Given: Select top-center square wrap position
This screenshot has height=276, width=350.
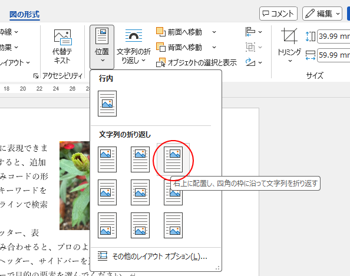Looking at the screenshot, I should pyautogui.click(x=140, y=159).
